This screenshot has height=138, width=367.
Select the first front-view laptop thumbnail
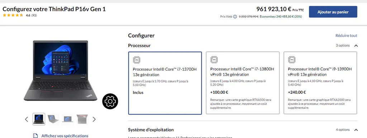point(39,119)
